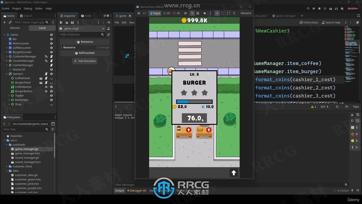Open the game_manager script tab

(x=284, y=16)
